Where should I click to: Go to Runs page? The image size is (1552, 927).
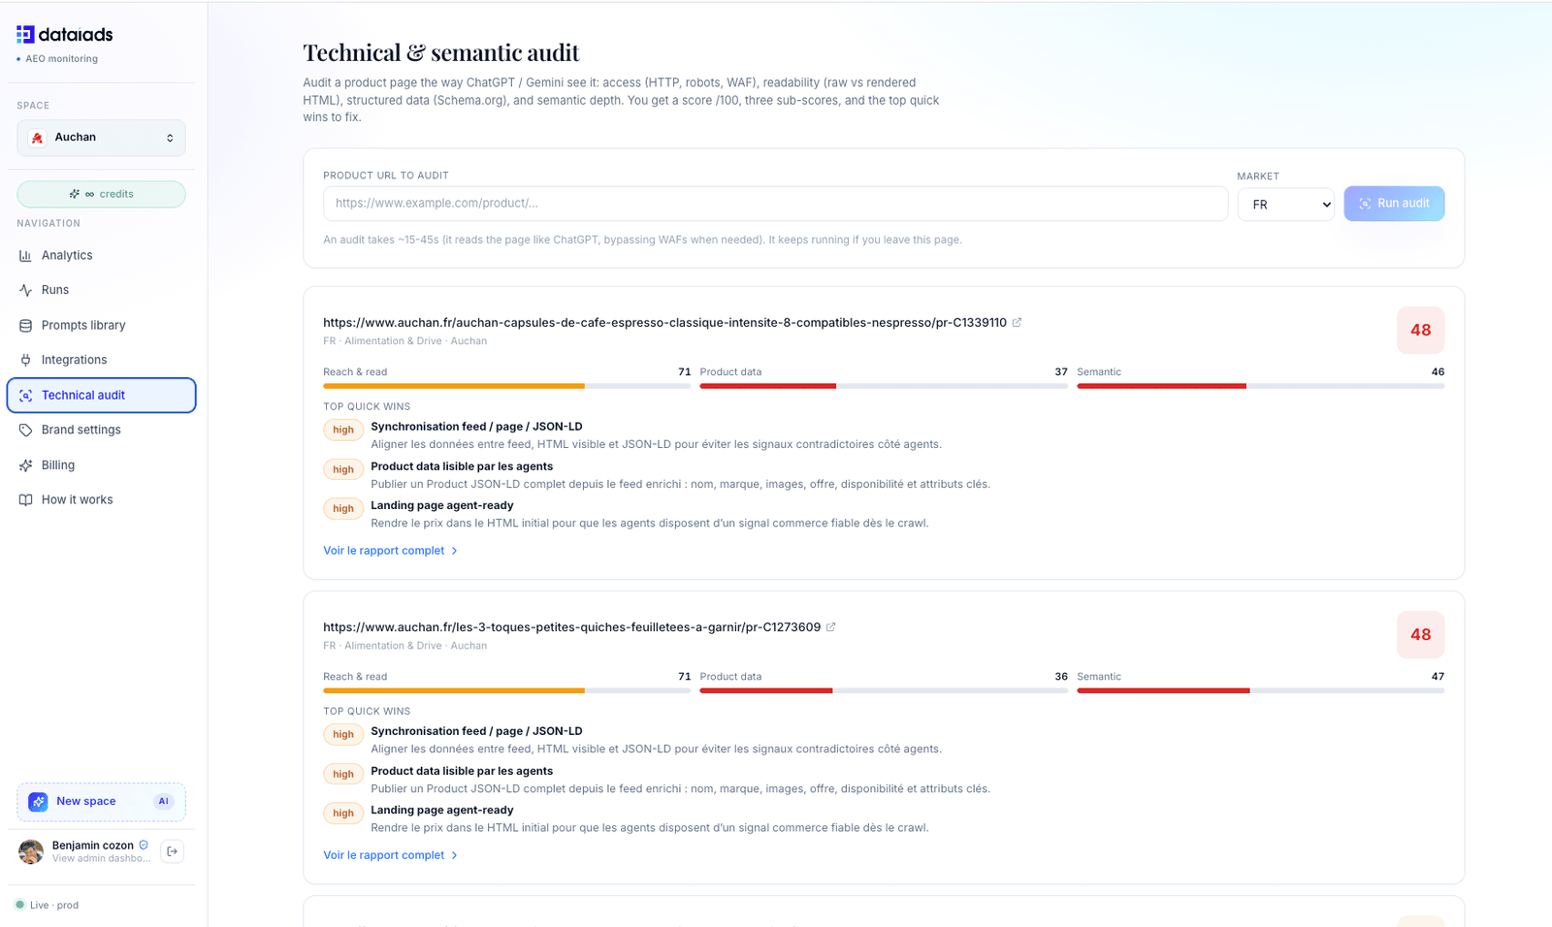(101, 290)
